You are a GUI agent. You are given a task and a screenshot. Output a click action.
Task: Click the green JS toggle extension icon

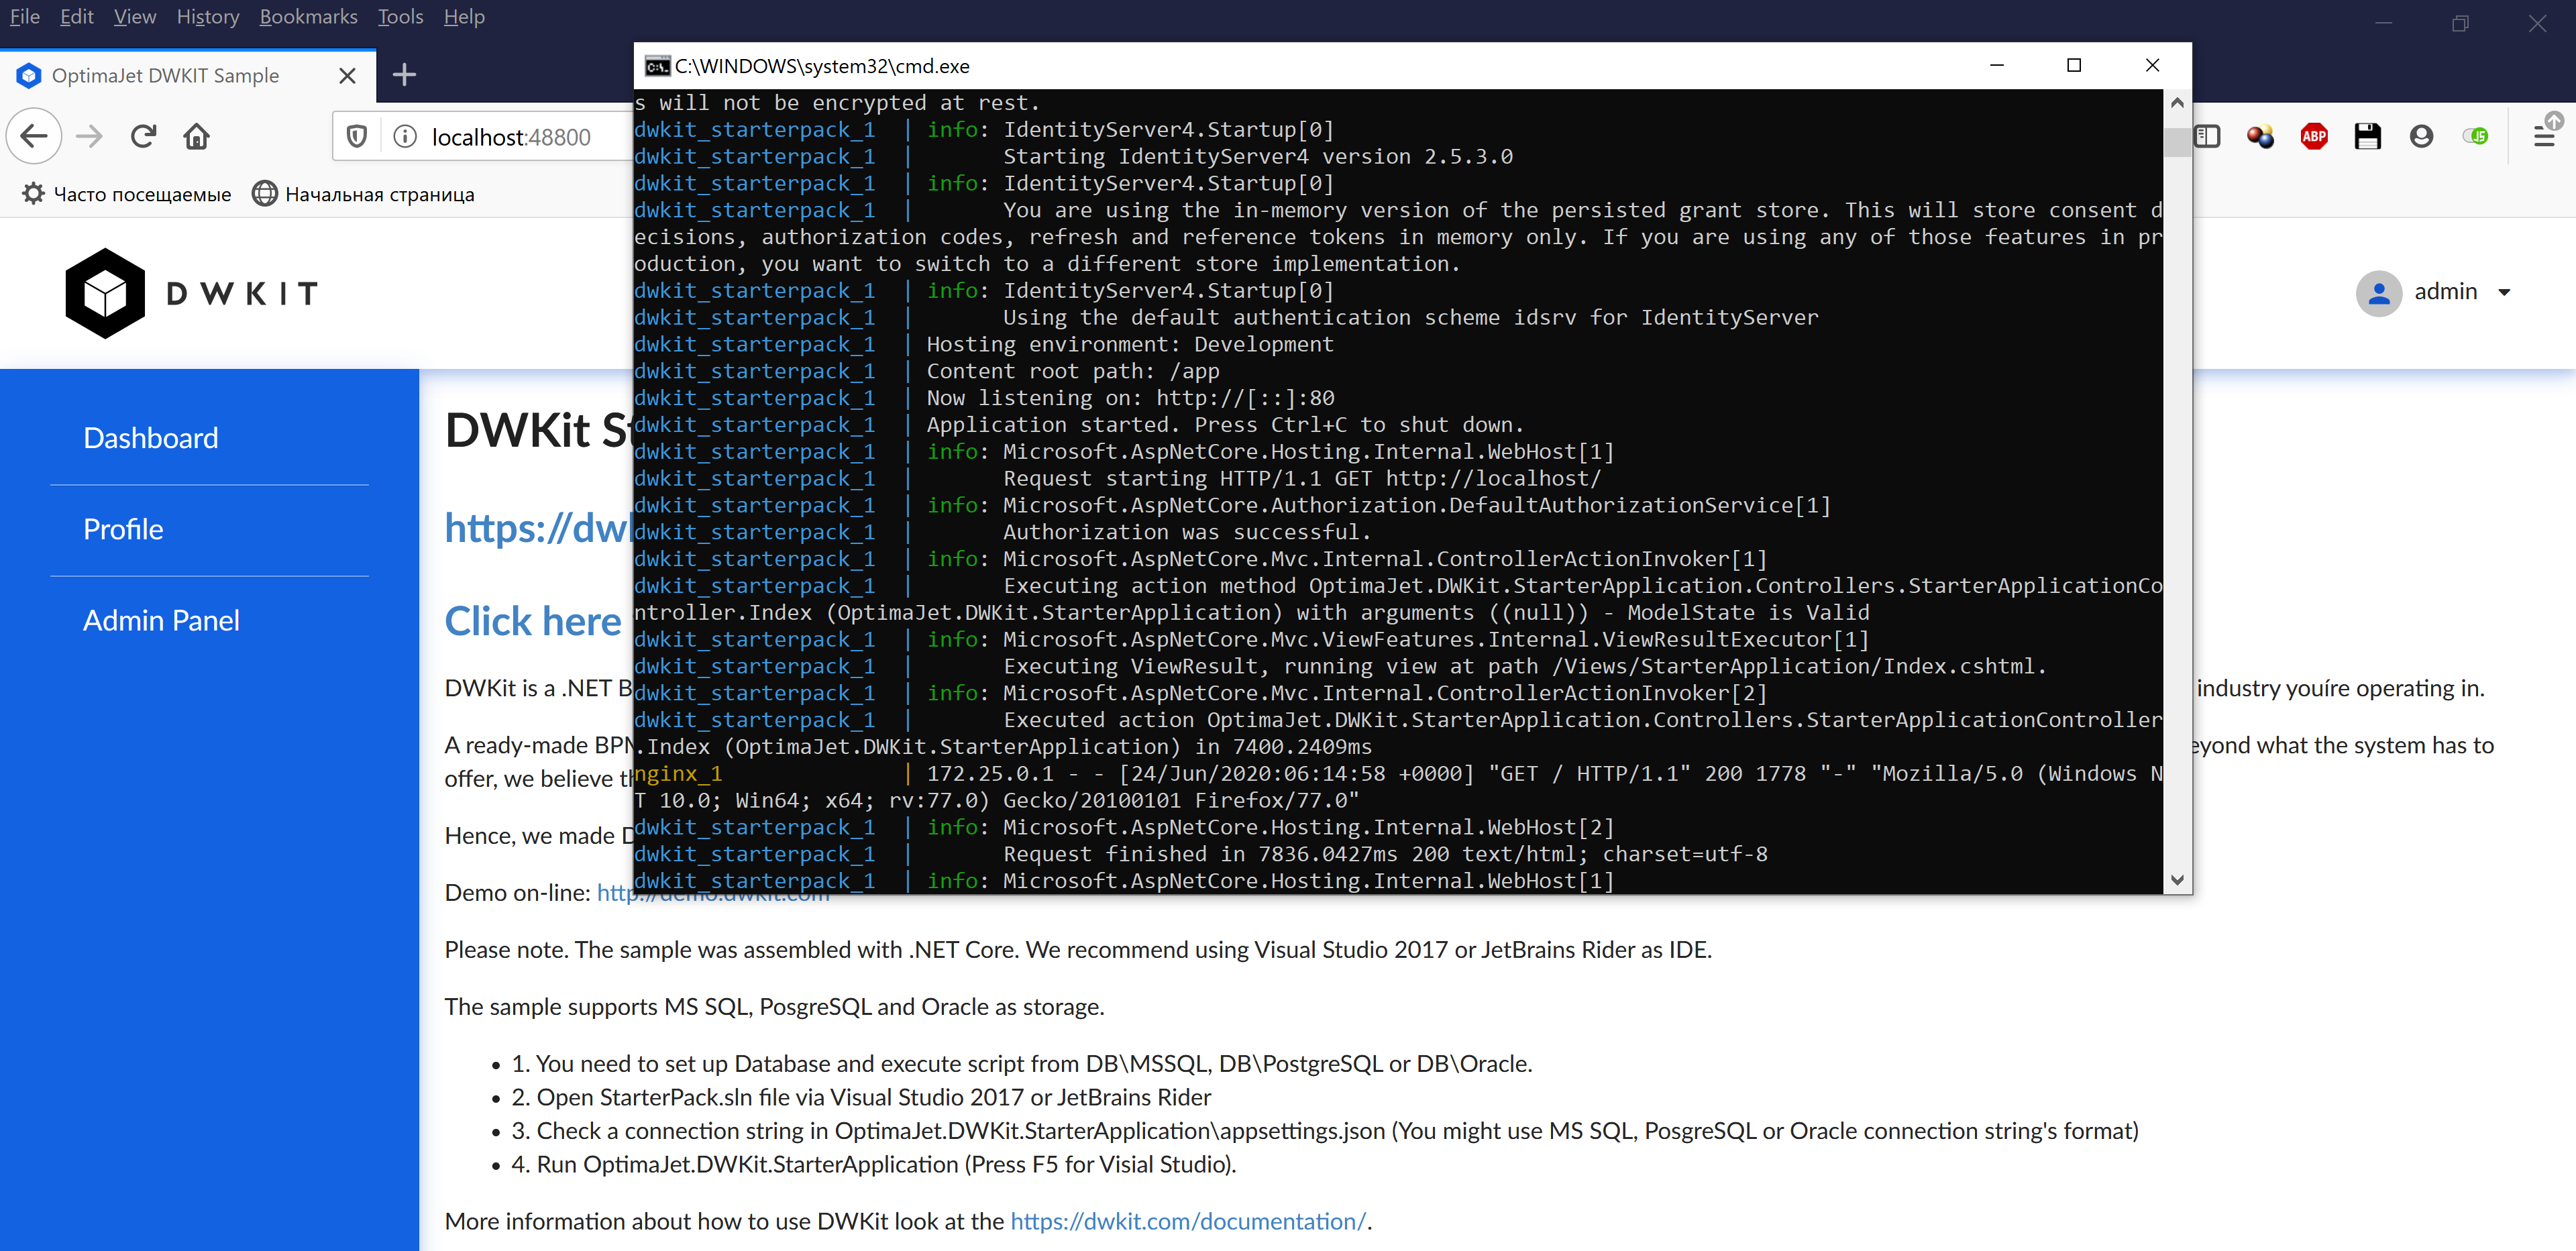tap(2475, 136)
